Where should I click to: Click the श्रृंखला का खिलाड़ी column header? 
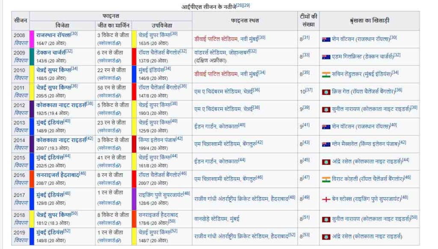tap(369, 21)
